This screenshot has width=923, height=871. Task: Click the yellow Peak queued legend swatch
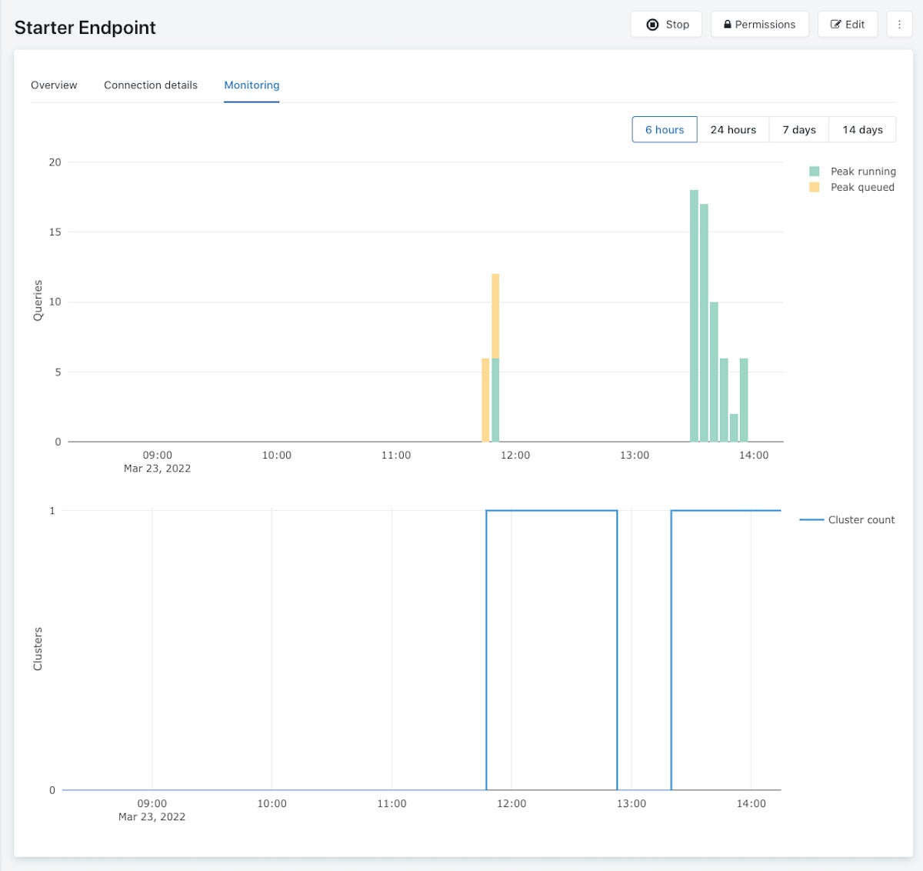(x=815, y=187)
